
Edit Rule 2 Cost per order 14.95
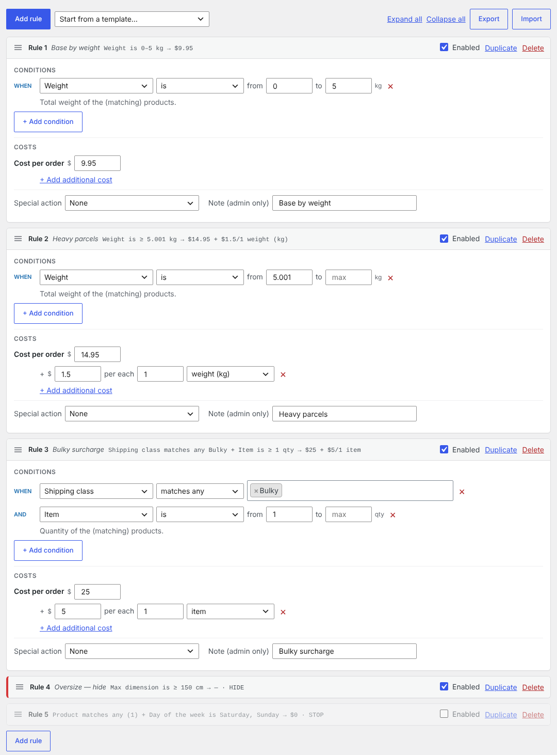(x=97, y=354)
